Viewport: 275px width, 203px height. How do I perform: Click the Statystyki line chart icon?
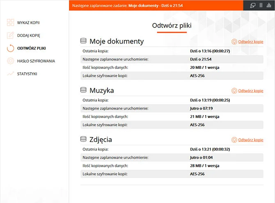point(11,74)
